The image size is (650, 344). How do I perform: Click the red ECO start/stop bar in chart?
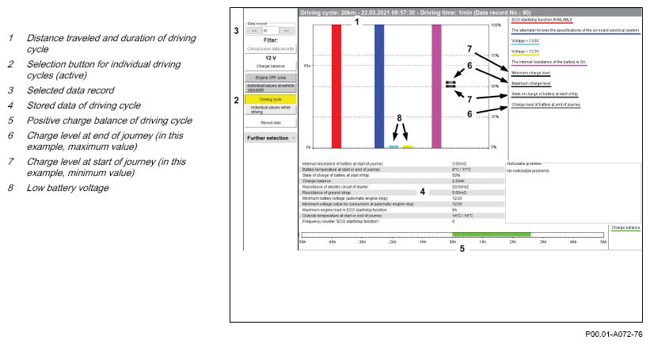(336, 86)
